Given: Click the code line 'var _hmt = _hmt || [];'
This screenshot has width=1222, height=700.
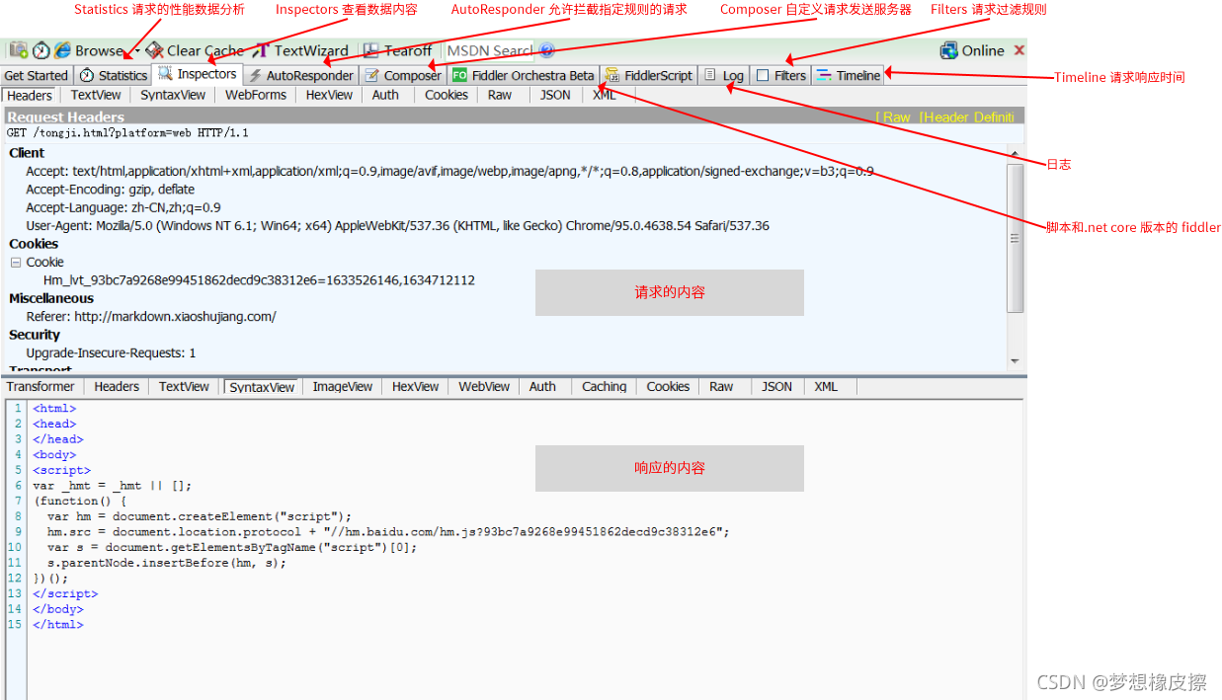Looking at the screenshot, I should point(112,486).
